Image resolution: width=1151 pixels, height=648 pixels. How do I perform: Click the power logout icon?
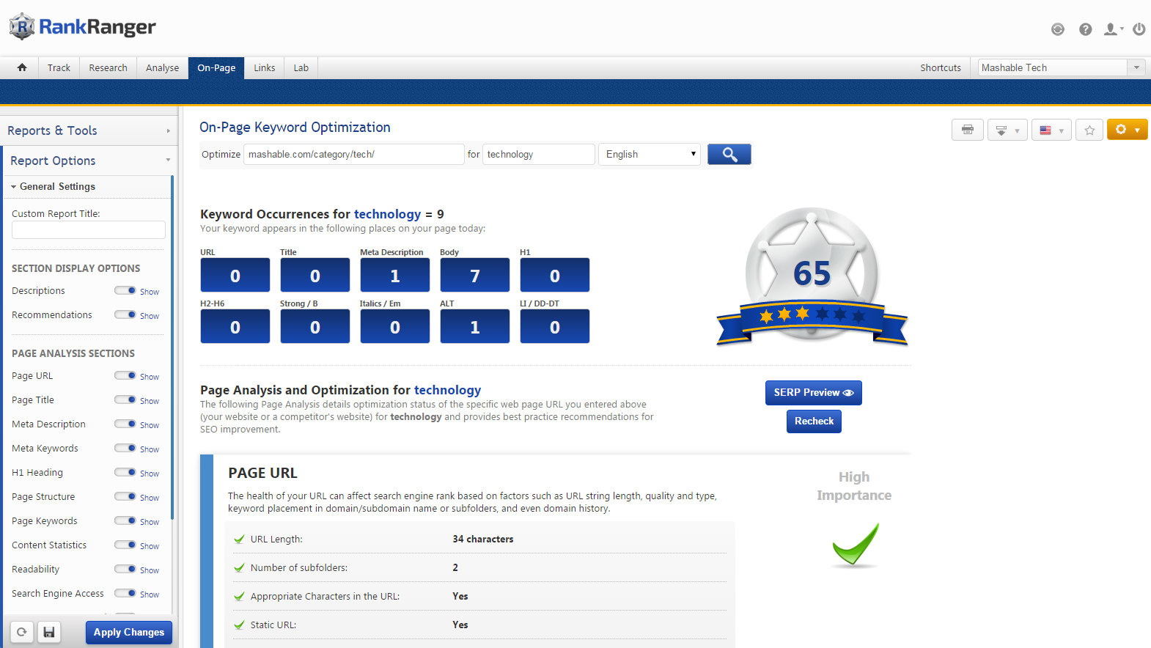point(1139,29)
